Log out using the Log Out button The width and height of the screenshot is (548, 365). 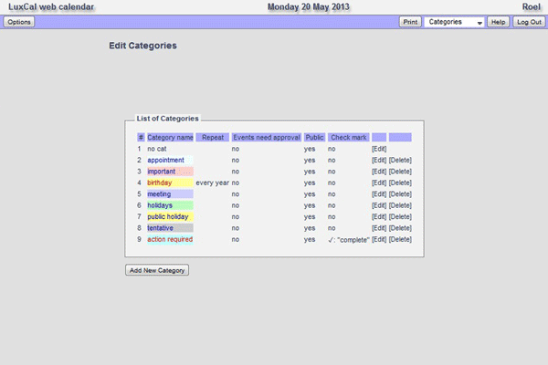tap(528, 22)
